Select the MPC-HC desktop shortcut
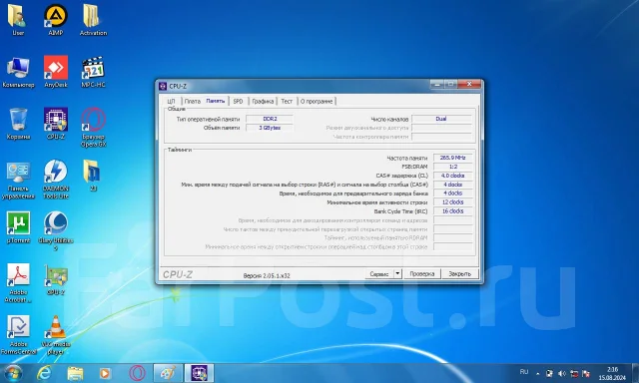639x383 pixels. pos(93,72)
